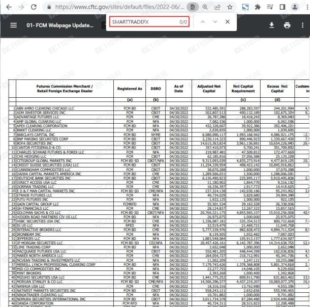Open the user profile avatar
310x307 pixels.
295,7
